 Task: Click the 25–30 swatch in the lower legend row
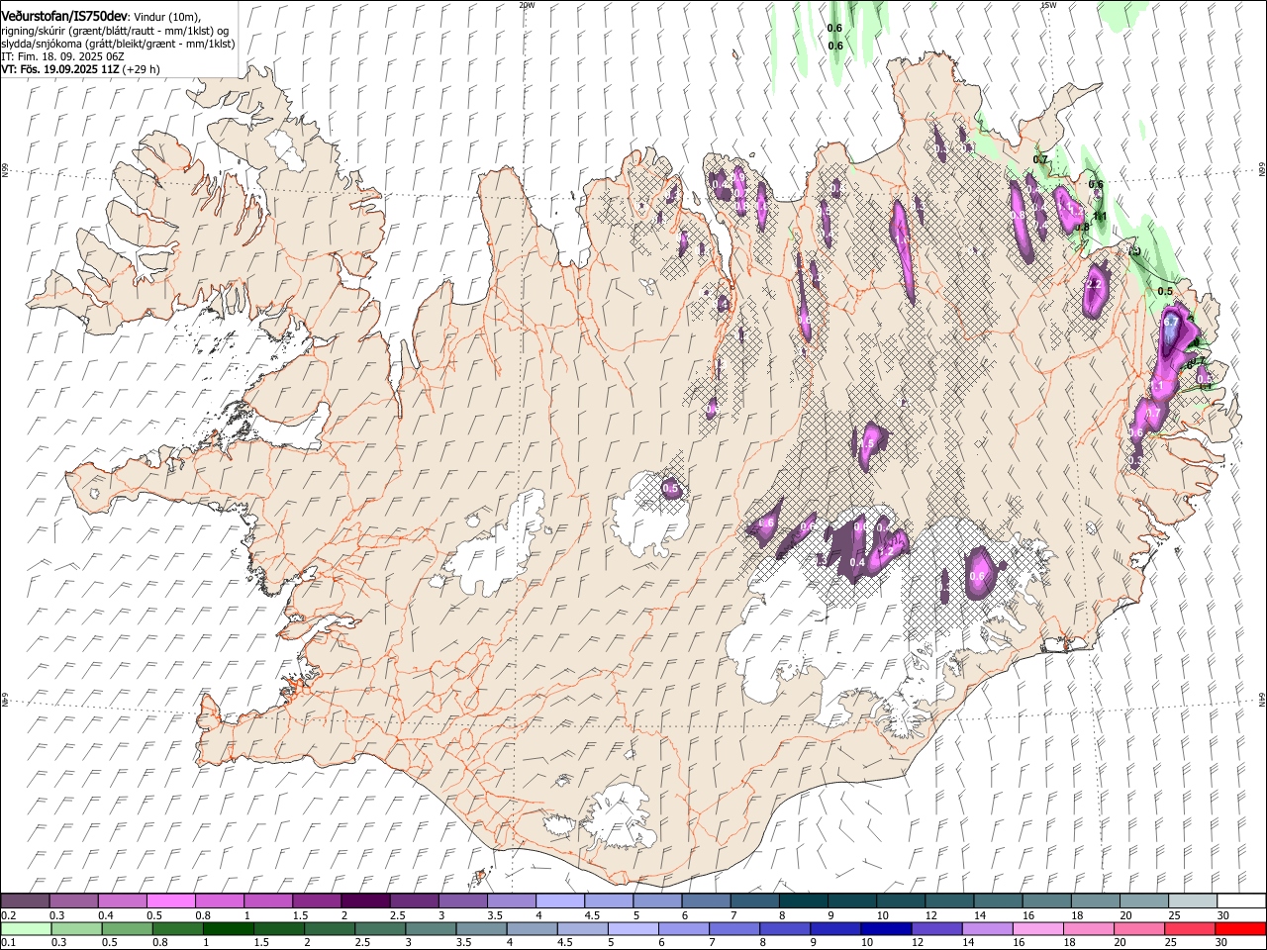pos(1189,928)
